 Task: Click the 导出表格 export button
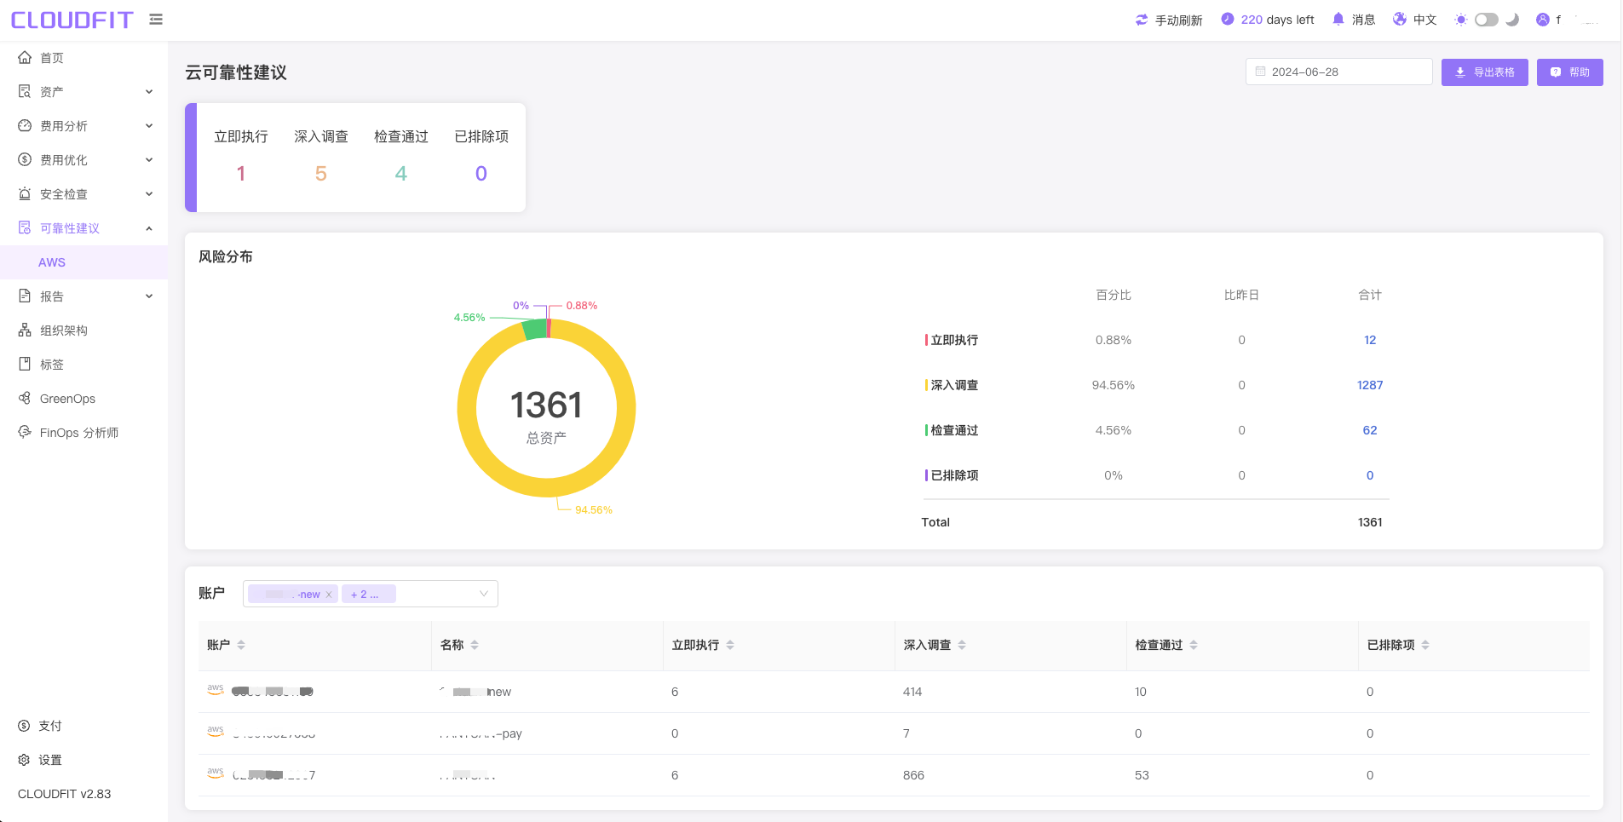pos(1484,72)
